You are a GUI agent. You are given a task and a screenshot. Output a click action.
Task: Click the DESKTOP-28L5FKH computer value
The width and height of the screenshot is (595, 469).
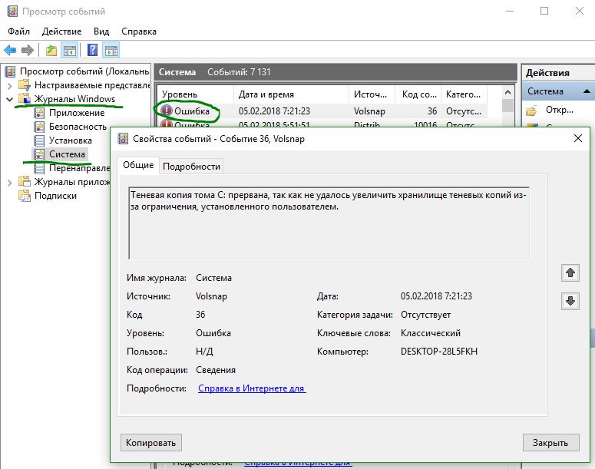(439, 352)
